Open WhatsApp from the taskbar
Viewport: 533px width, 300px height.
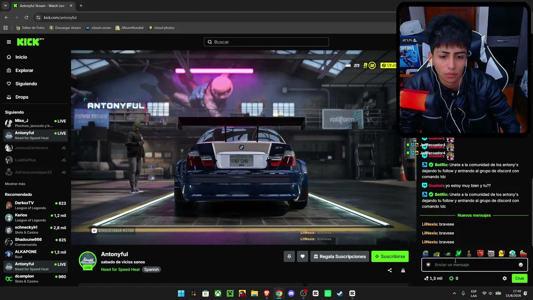tap(328, 293)
